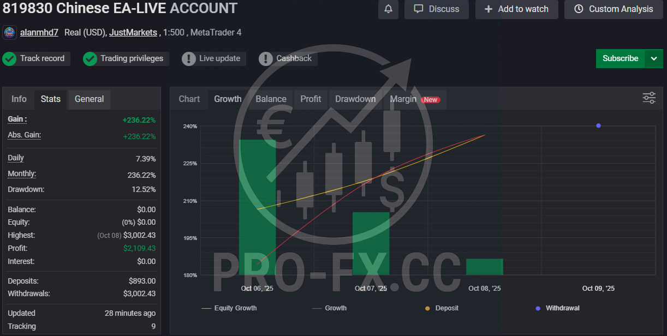Click the Trading privileges checkmark icon
This screenshot has width=667, height=336.
click(90, 59)
